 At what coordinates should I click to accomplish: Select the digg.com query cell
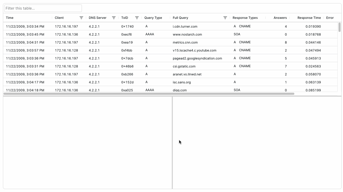180,90
